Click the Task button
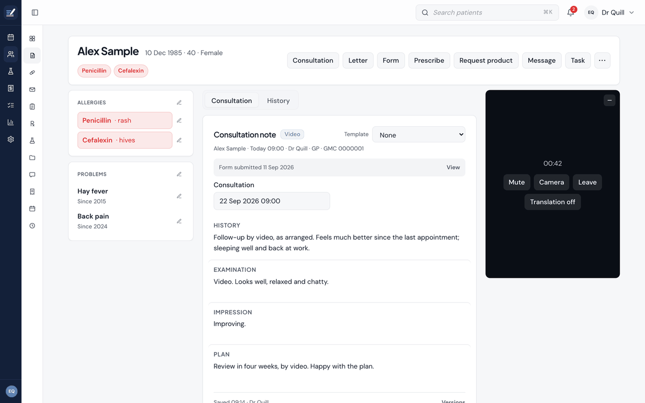The image size is (645, 403). [x=578, y=60]
